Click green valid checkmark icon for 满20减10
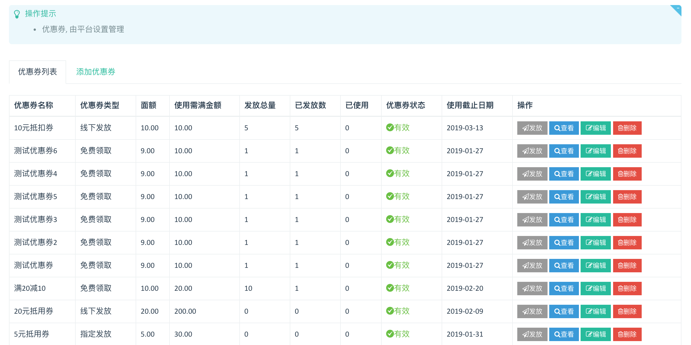This screenshot has height=345, width=691. pyautogui.click(x=390, y=288)
